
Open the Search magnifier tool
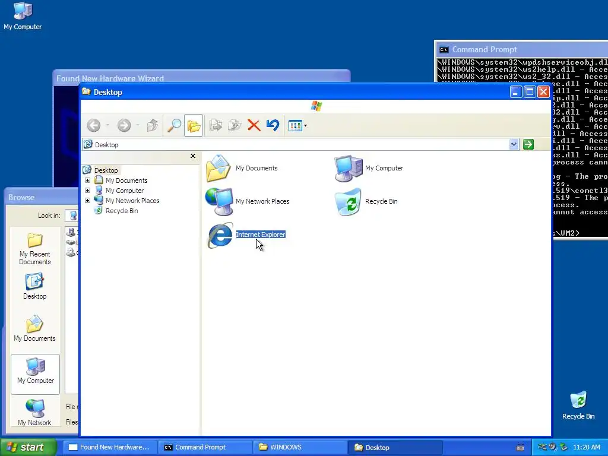[174, 125]
